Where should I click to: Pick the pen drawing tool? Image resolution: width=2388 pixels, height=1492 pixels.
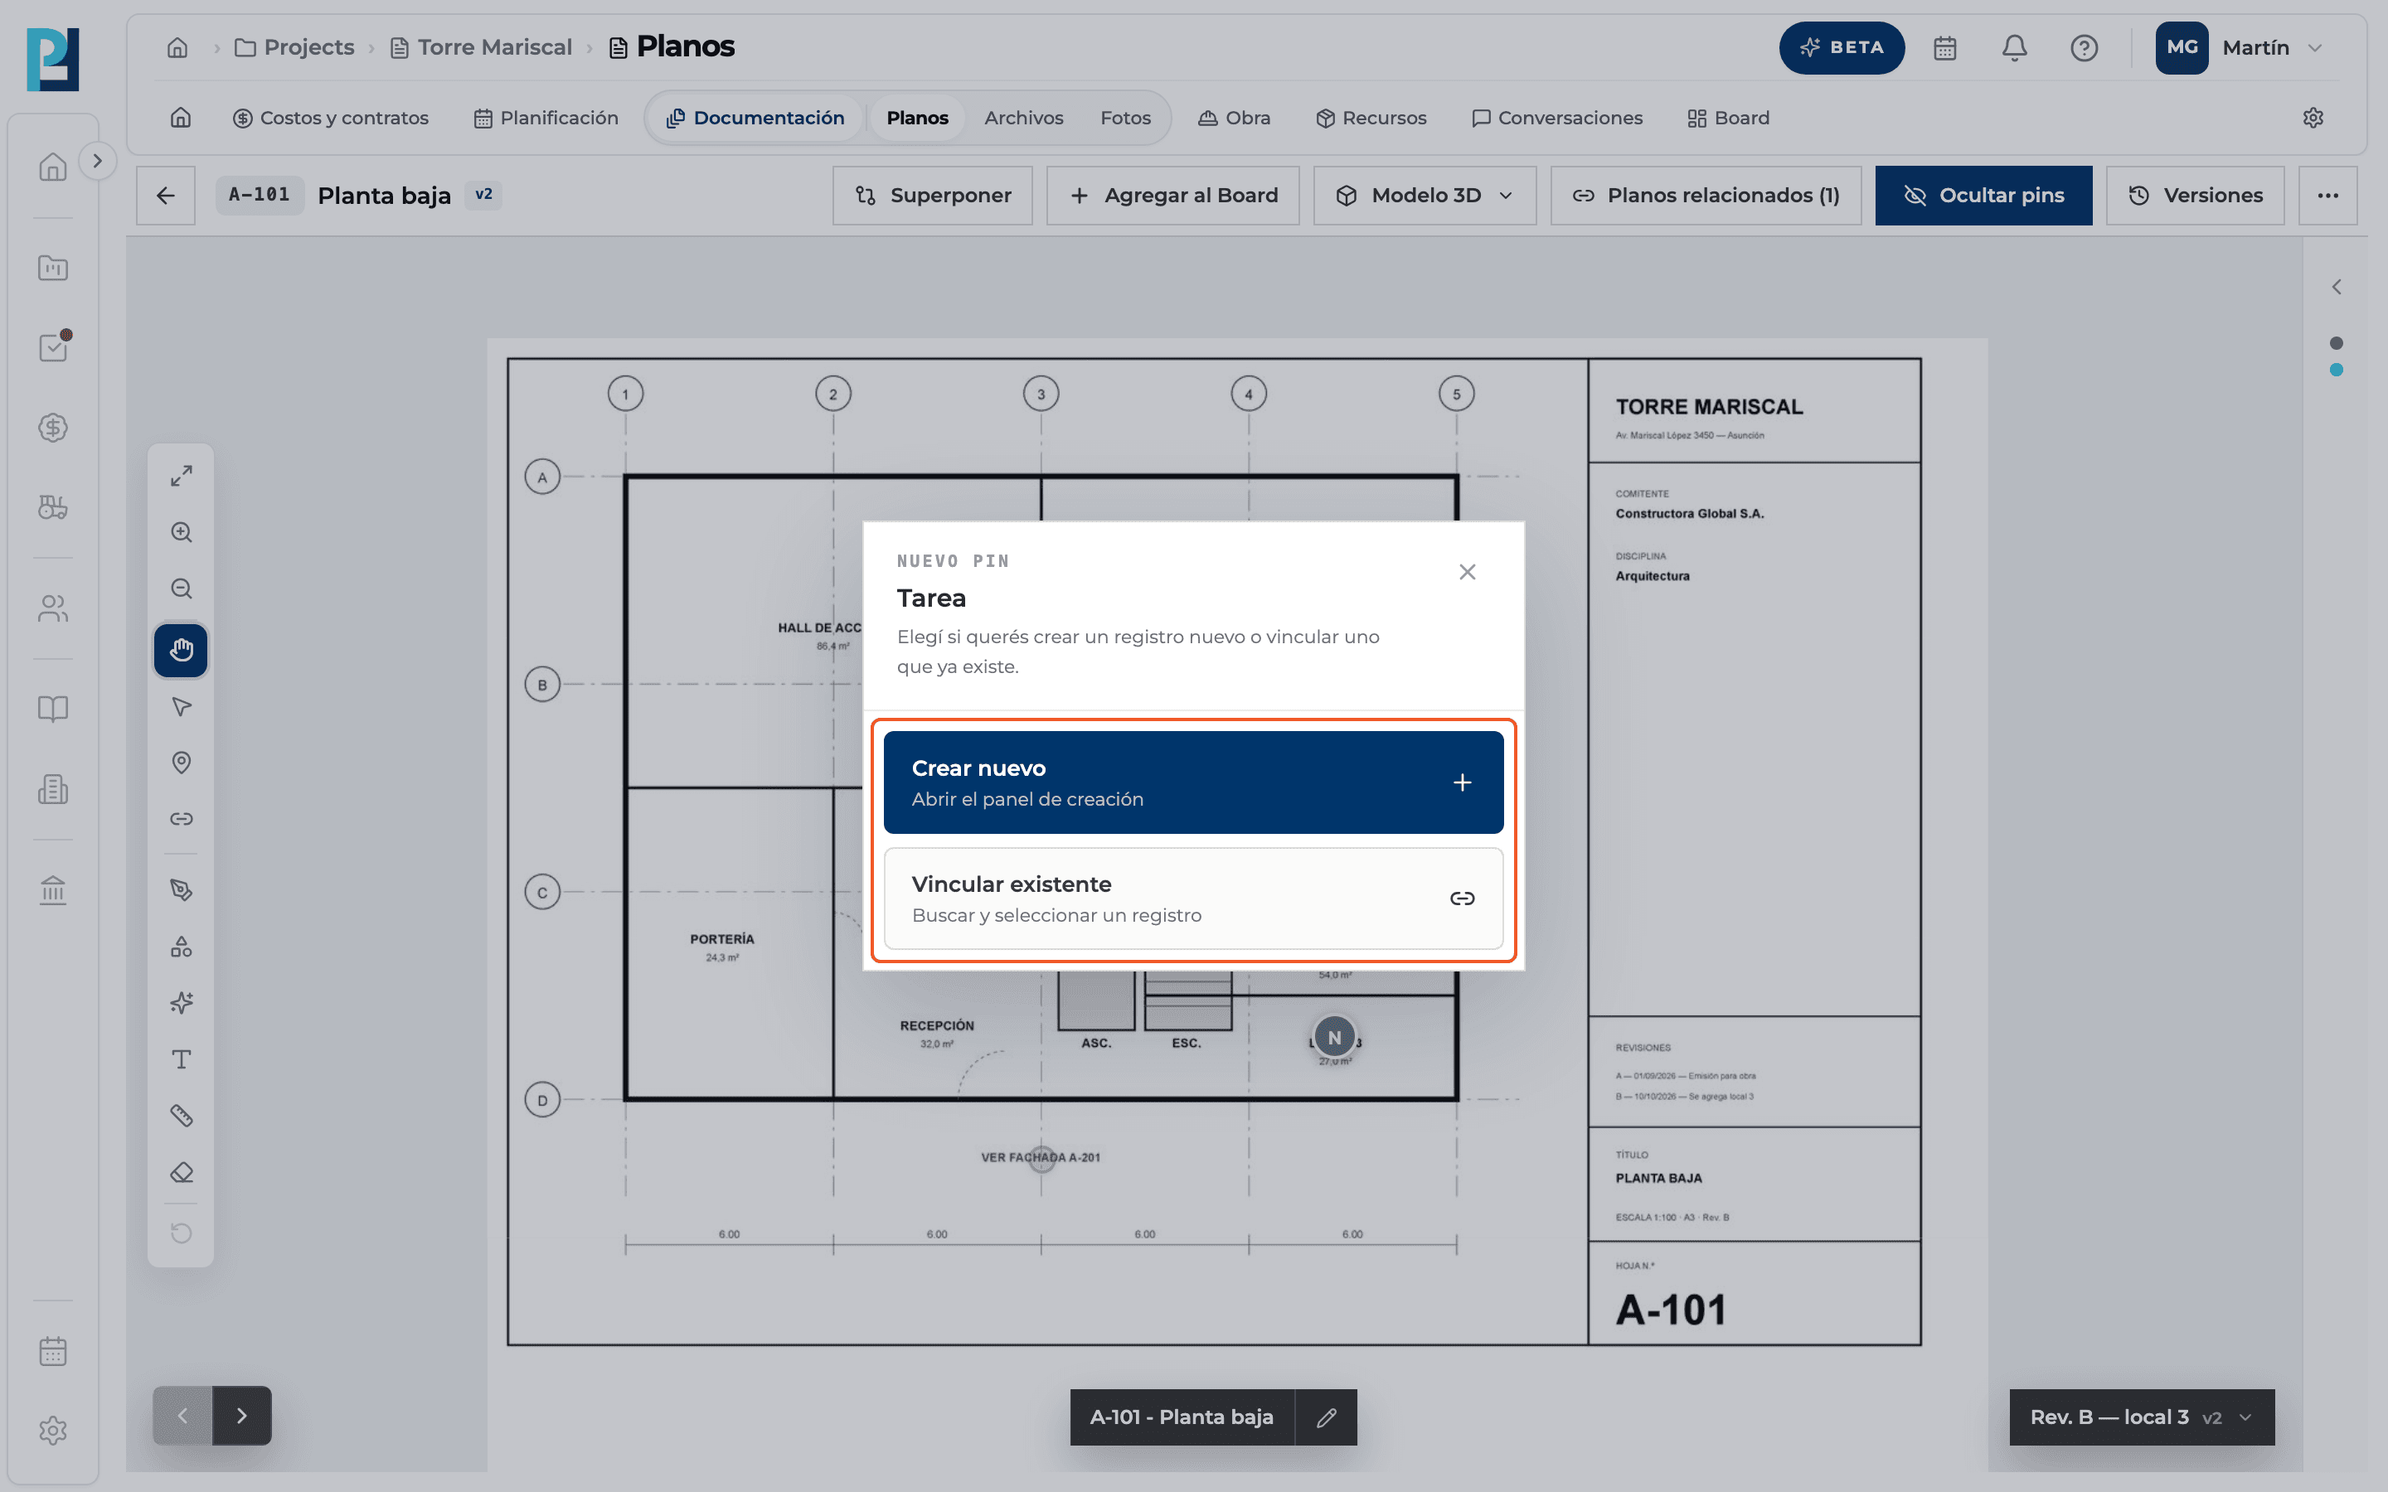181,890
